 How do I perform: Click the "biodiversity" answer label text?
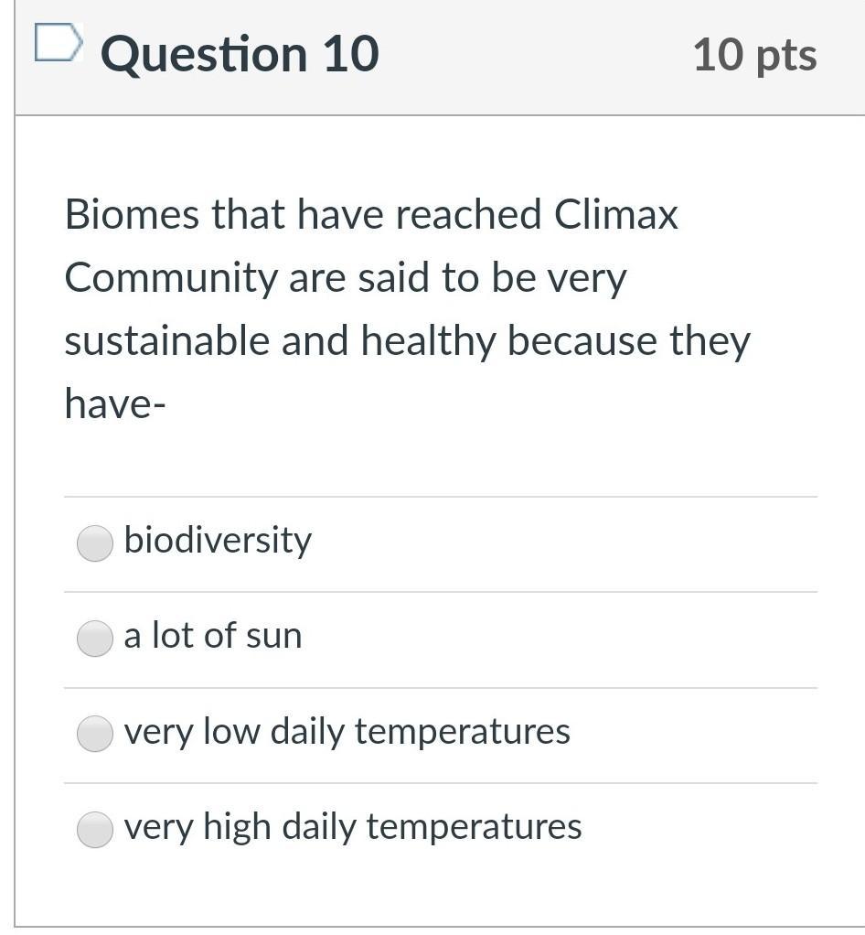[x=218, y=541]
